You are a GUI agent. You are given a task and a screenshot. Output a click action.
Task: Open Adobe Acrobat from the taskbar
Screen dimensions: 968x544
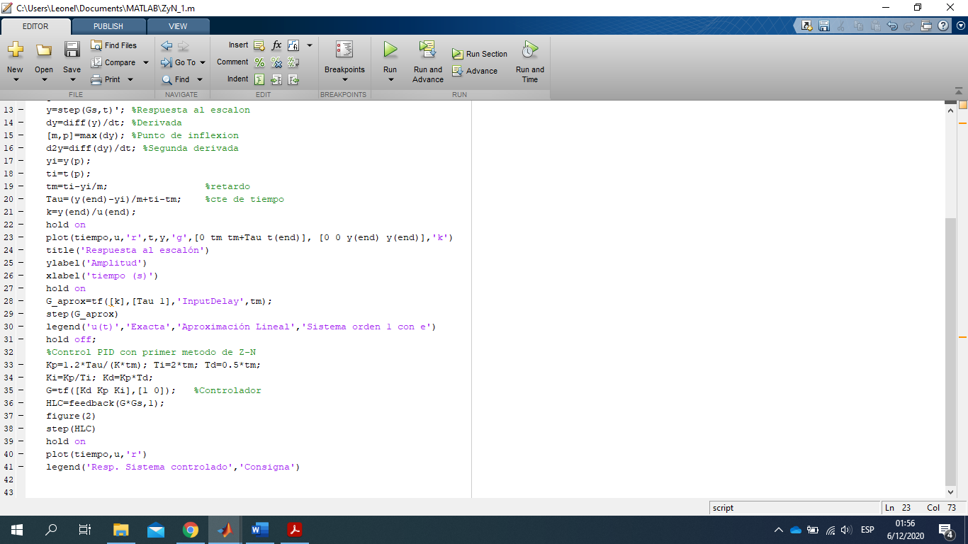(294, 529)
